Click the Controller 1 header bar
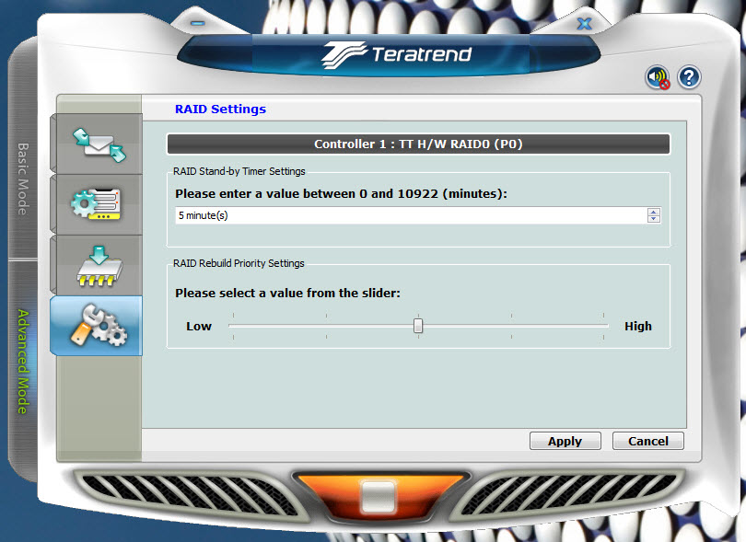This screenshot has height=542, width=746. click(x=418, y=144)
